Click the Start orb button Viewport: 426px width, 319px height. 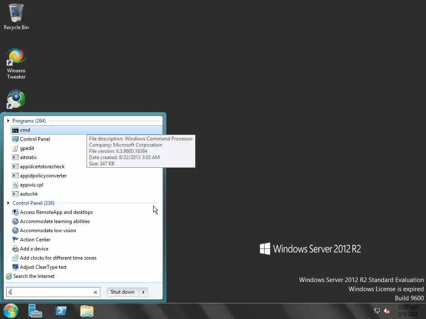[x=10, y=311]
